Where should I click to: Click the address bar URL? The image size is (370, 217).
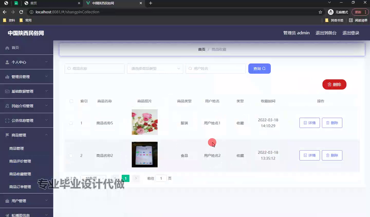coord(67,12)
